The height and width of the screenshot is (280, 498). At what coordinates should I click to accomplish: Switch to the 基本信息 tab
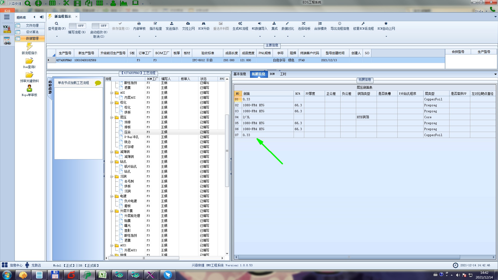point(240,74)
